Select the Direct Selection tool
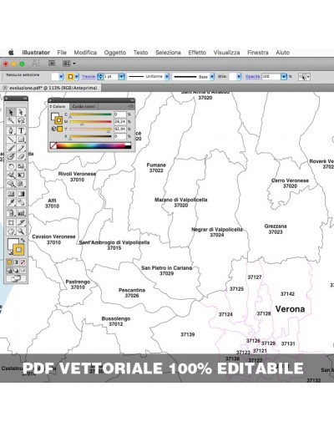Screen dimensions: 334x432 (21, 112)
